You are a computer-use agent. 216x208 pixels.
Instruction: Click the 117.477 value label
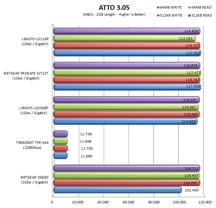tap(194, 73)
